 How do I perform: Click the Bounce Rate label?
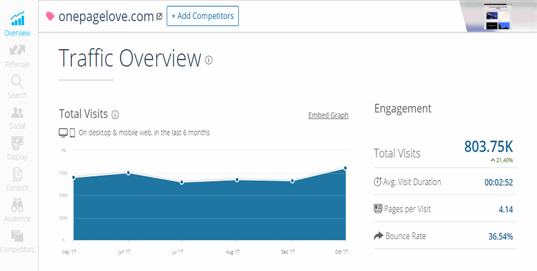tap(406, 236)
